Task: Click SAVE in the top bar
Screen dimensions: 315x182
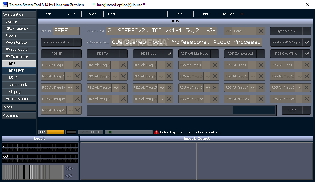Action: [x=93, y=14]
